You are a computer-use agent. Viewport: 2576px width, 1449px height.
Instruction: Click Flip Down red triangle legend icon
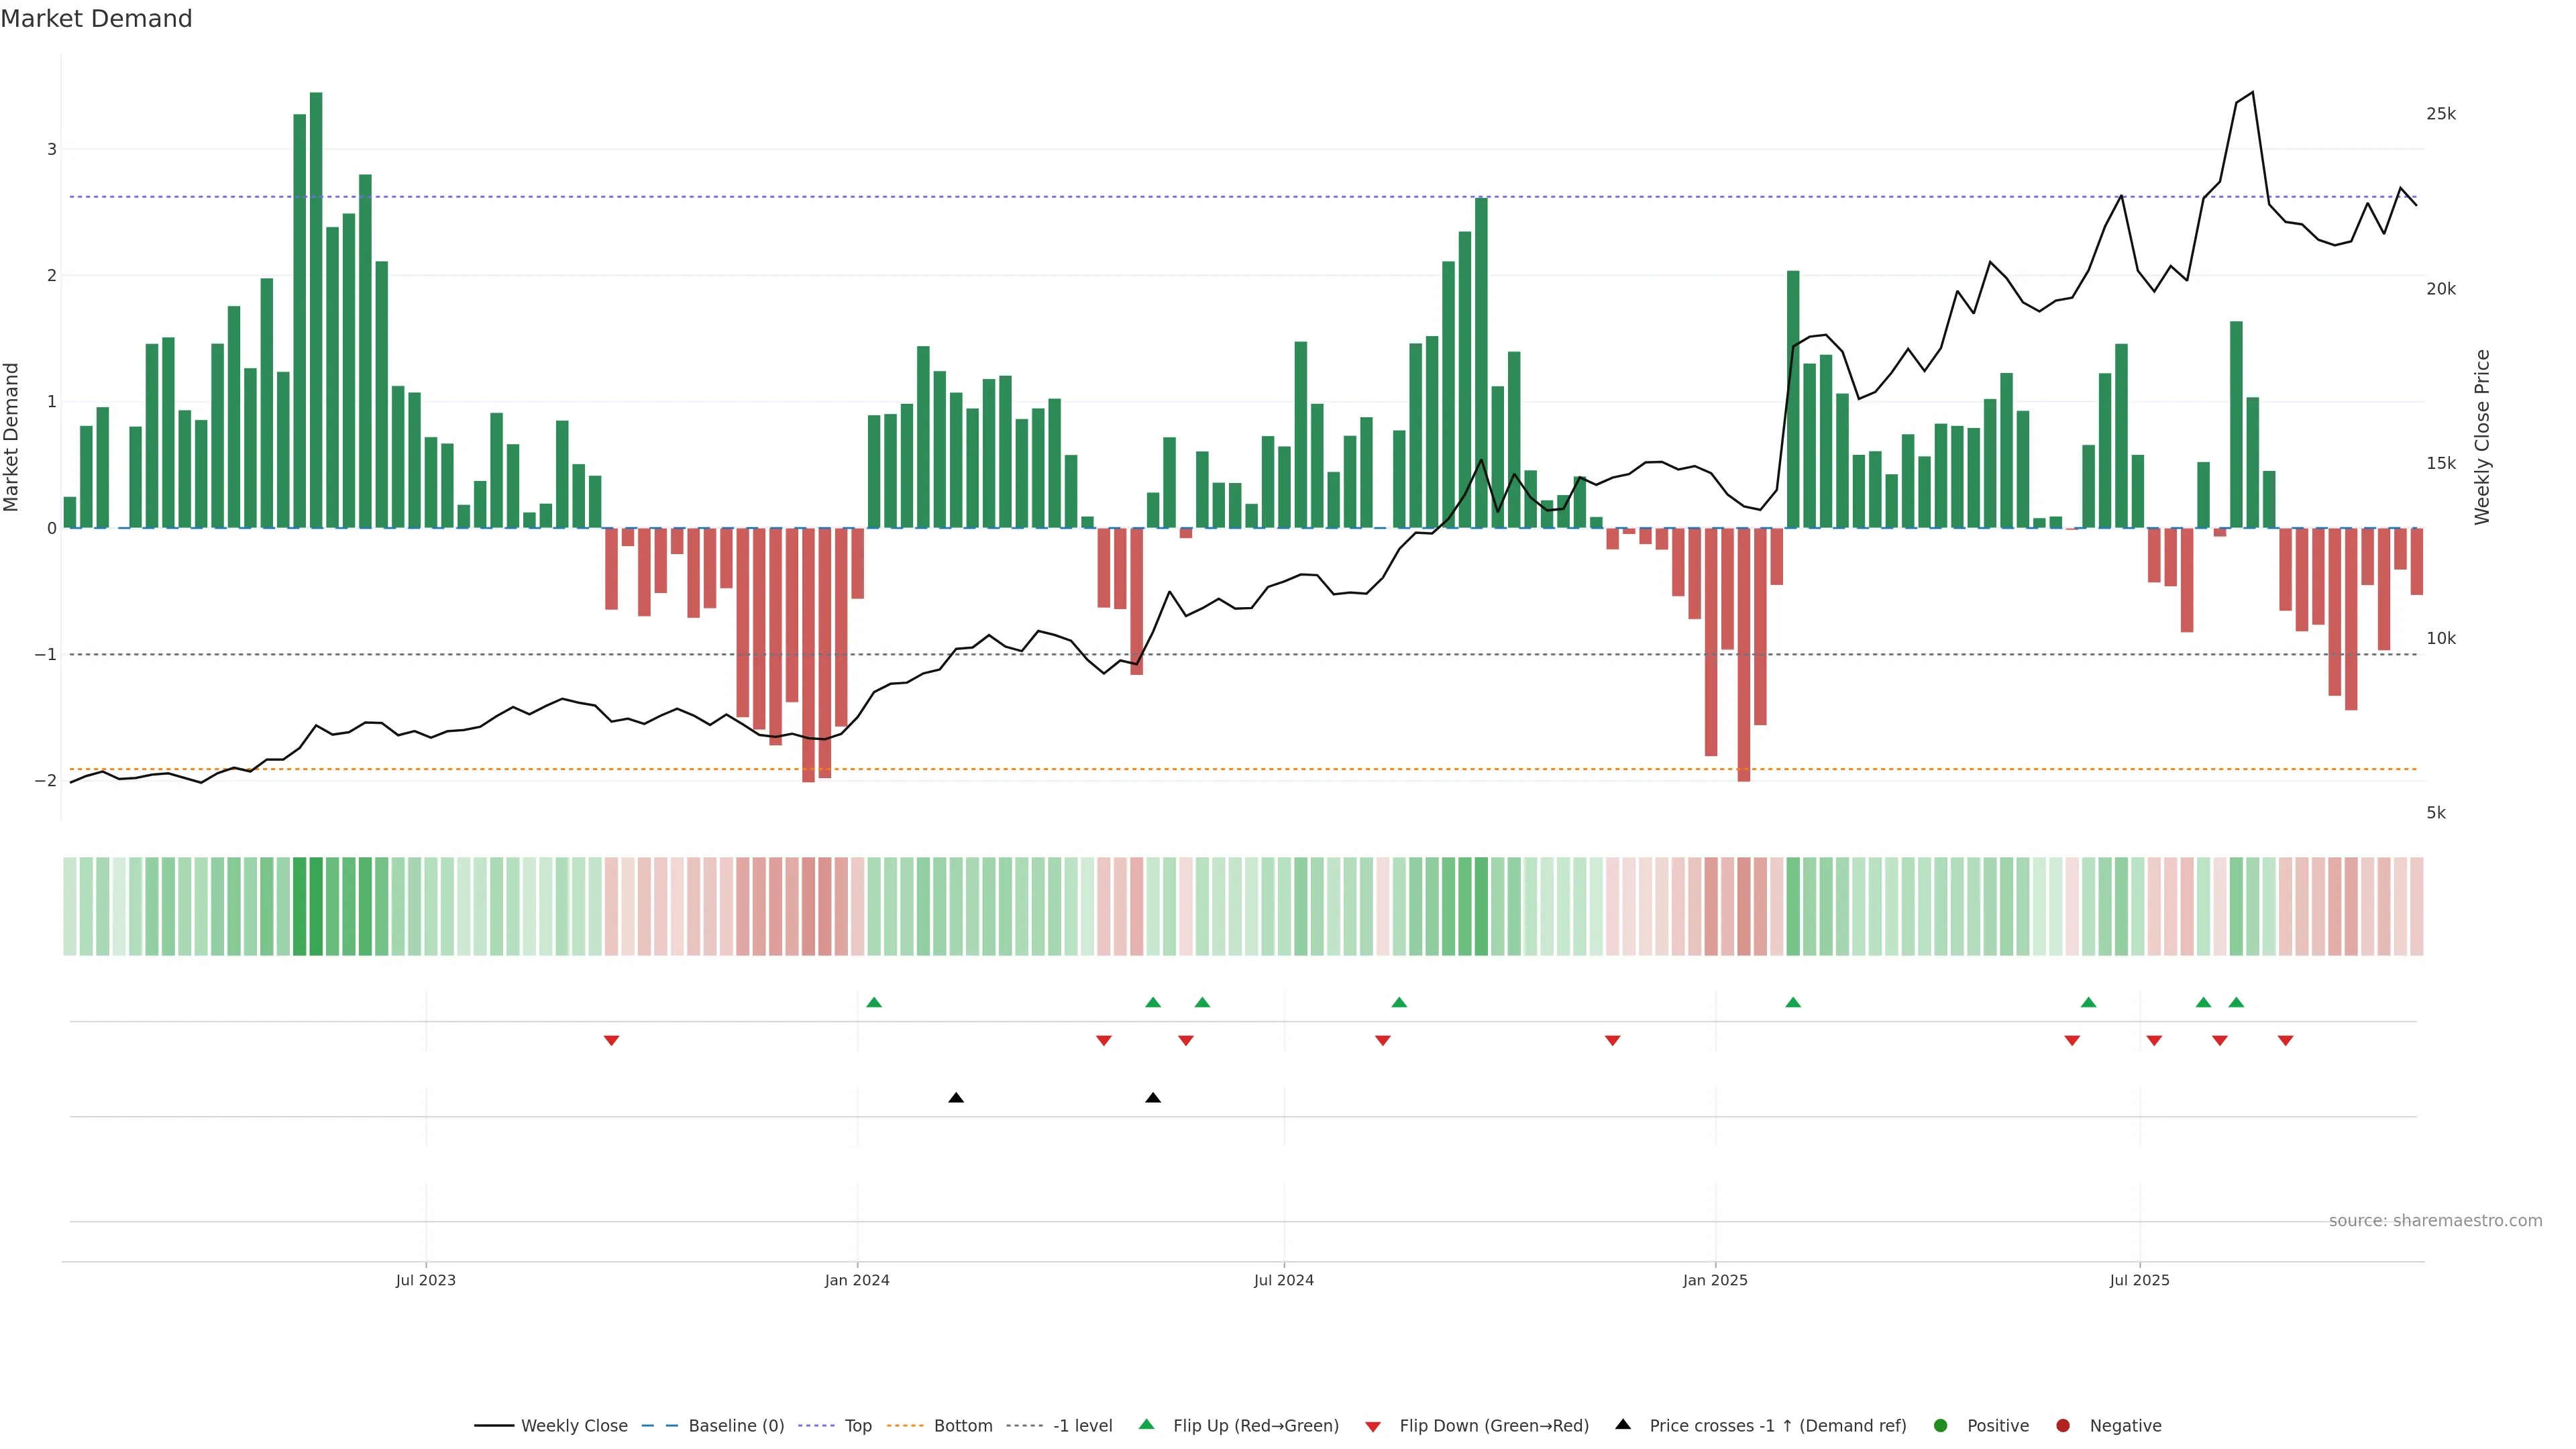pyautogui.click(x=1373, y=1426)
